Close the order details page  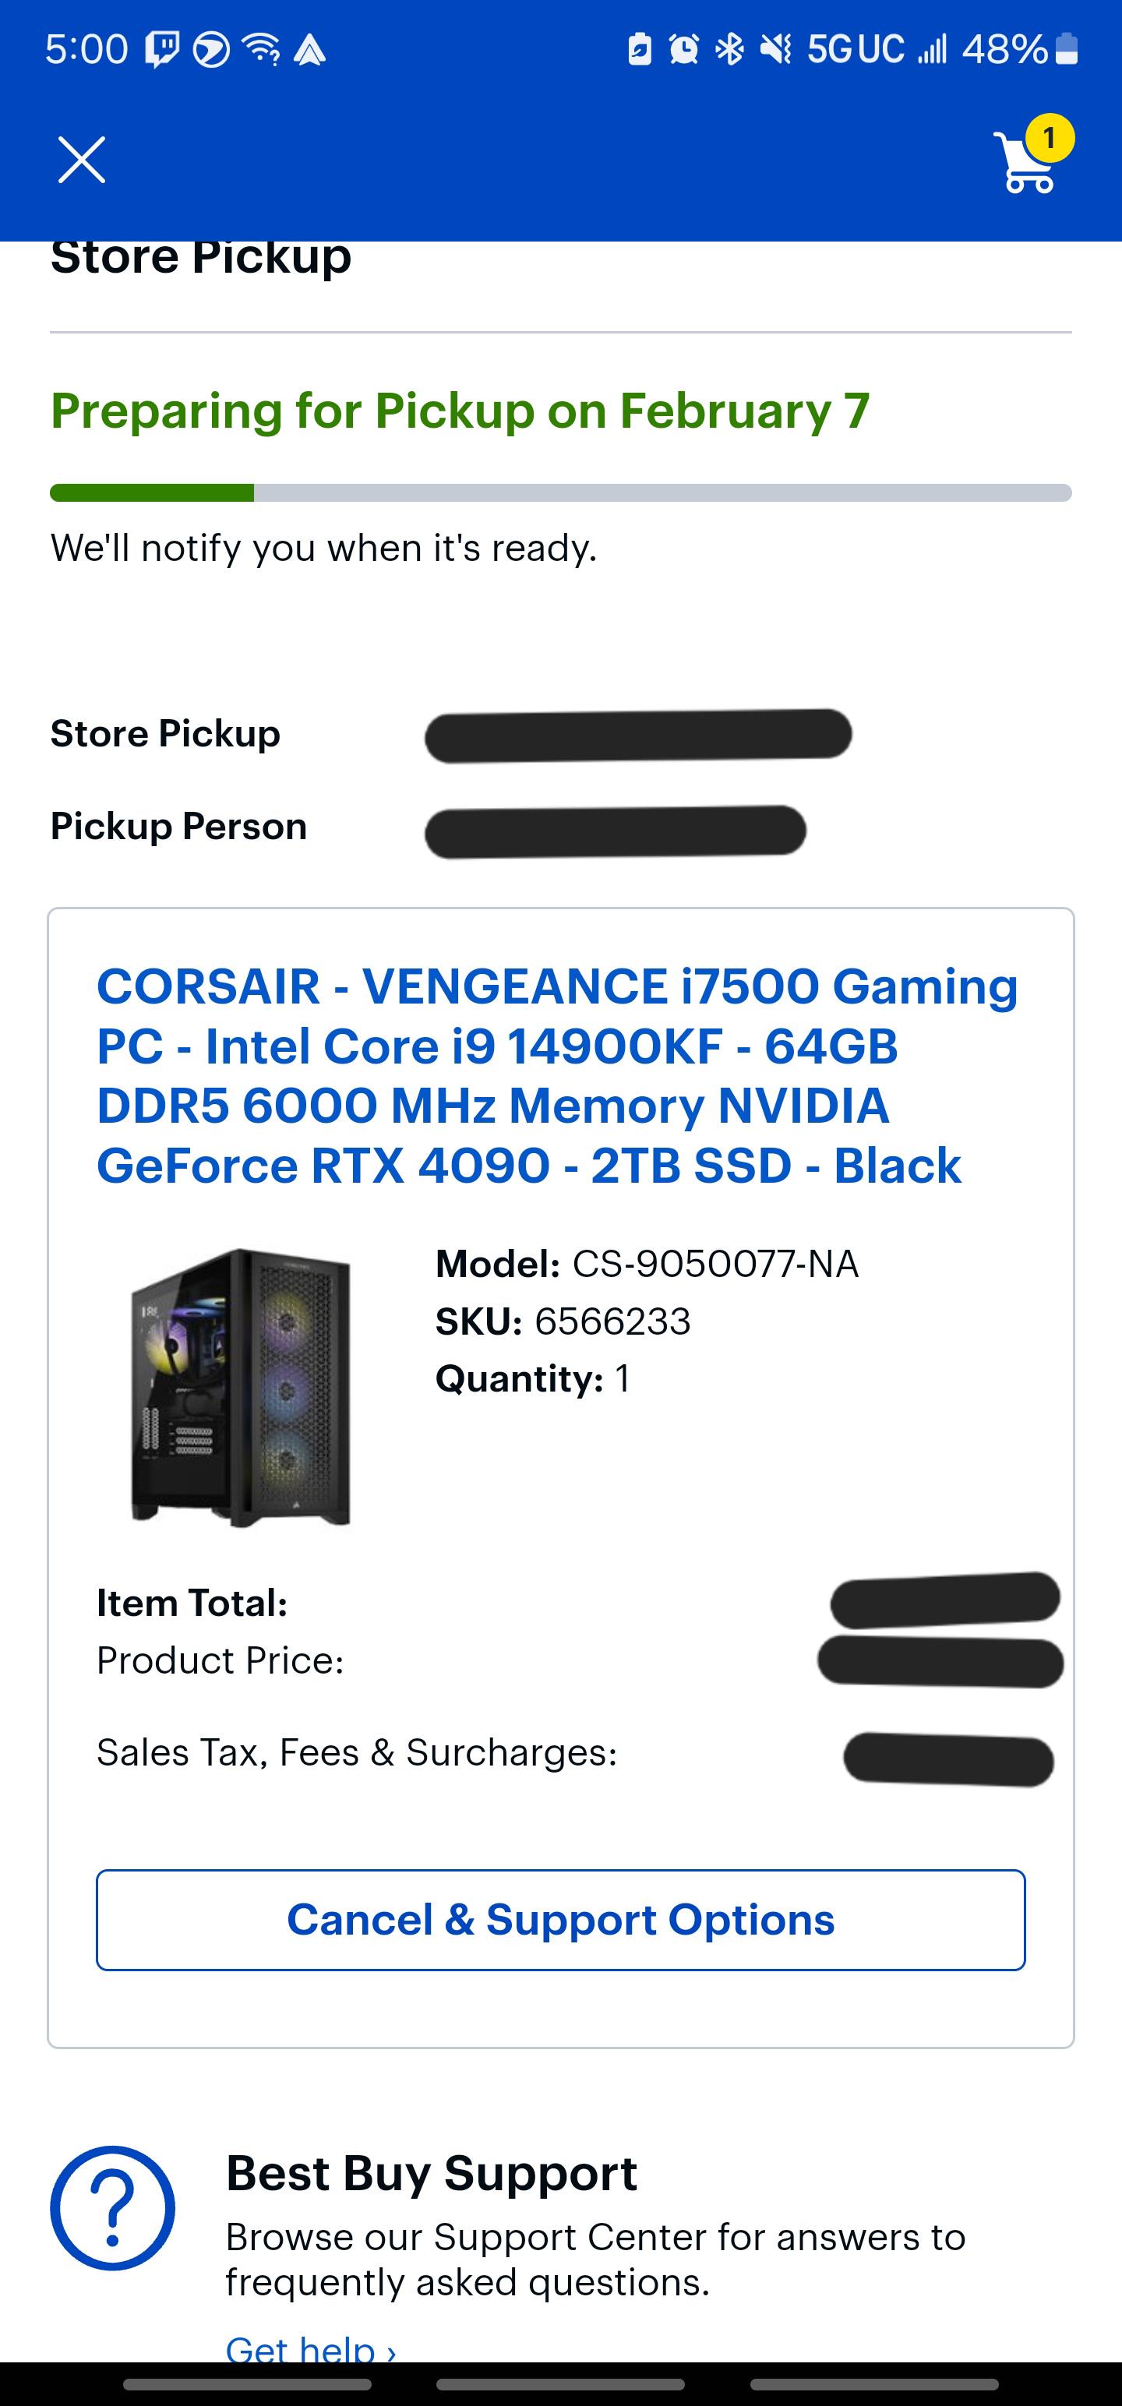click(x=81, y=160)
